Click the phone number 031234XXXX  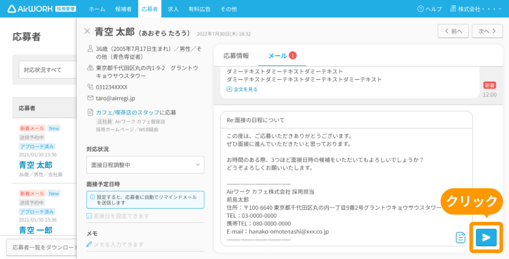point(112,87)
